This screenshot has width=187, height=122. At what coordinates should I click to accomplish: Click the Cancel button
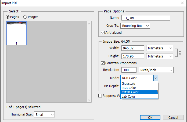click(173, 117)
